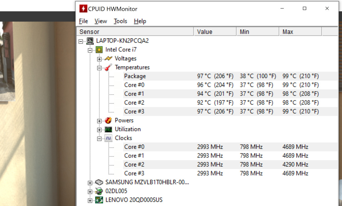The image size is (342, 206).
Task: Click Package minimum 38 °C (100 °F)
Action: coord(258,76)
